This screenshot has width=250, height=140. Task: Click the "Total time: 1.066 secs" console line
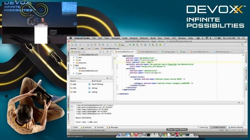[x=86, y=122]
